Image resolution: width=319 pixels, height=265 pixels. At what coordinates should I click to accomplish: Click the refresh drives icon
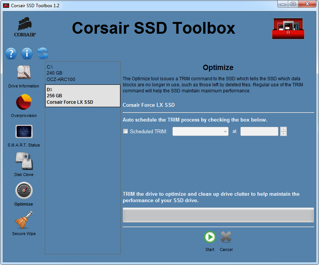43,53
